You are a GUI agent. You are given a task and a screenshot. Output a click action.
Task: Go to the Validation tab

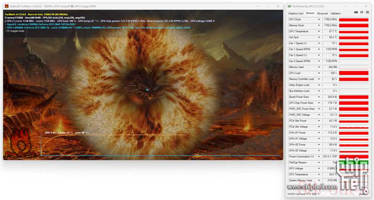[x=335, y=13]
